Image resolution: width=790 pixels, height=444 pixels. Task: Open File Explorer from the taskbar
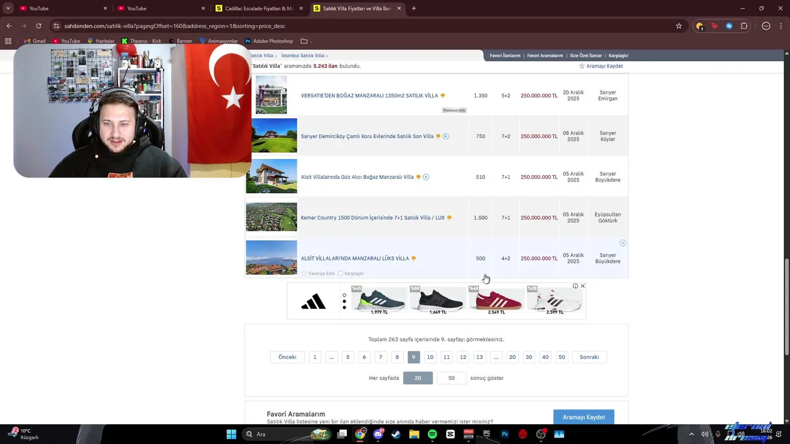414,434
